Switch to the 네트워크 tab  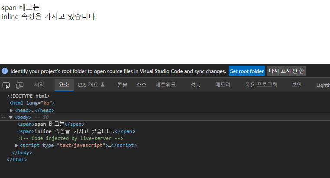coord(165,85)
